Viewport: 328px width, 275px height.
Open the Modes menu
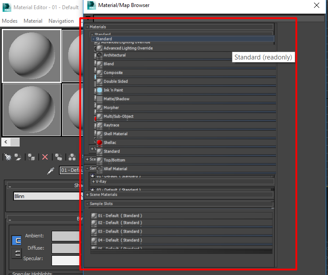[x=10, y=21]
